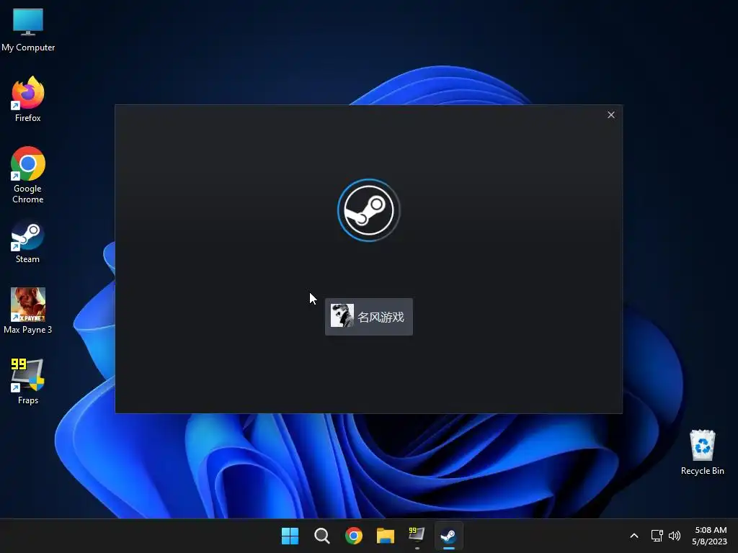Screen dimensions: 738x553
Task: Open the Google Chrome desktop shortcut
Action: click(28, 175)
